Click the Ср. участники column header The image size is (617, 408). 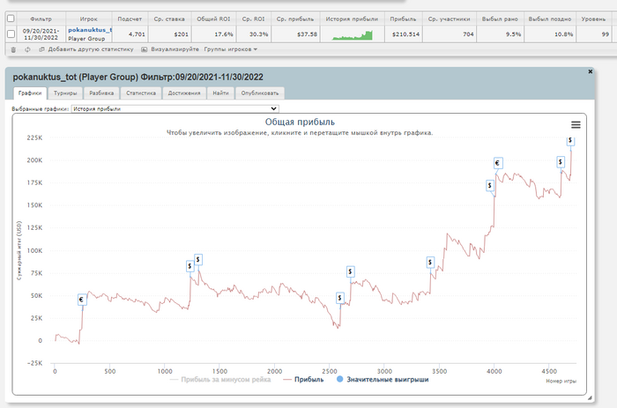click(x=449, y=19)
